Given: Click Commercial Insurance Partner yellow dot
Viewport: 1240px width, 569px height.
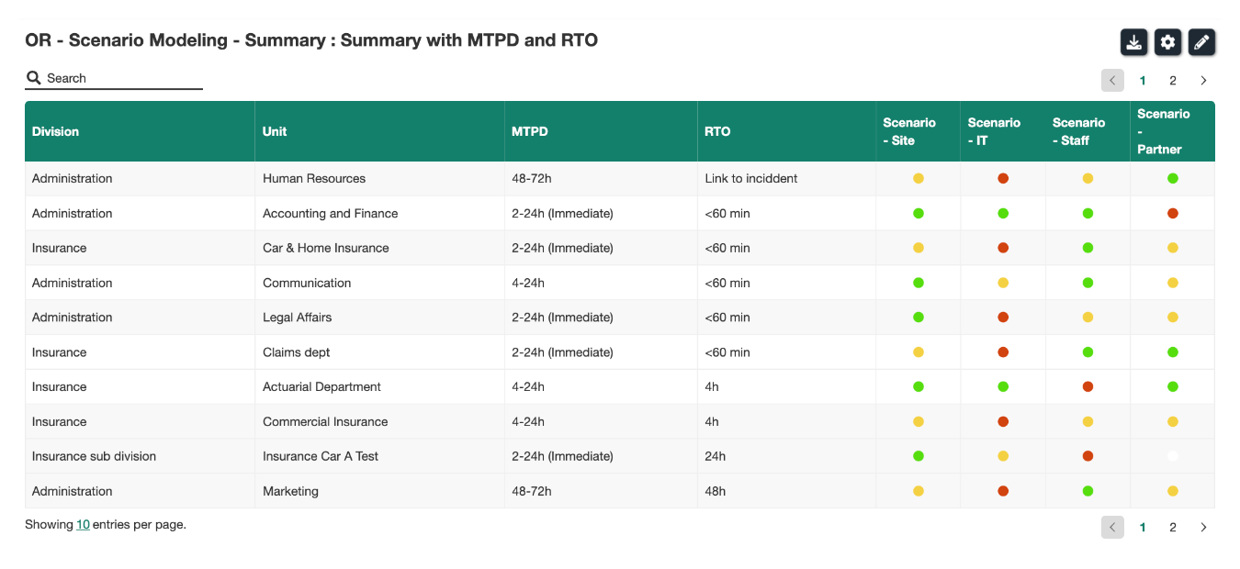Looking at the screenshot, I should point(1173,421).
